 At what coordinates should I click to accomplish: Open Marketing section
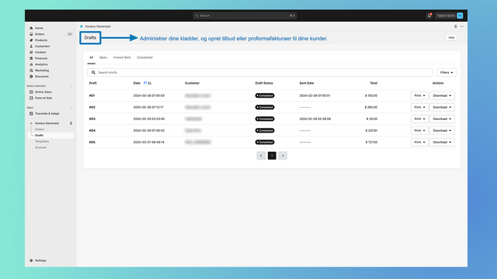click(42, 71)
